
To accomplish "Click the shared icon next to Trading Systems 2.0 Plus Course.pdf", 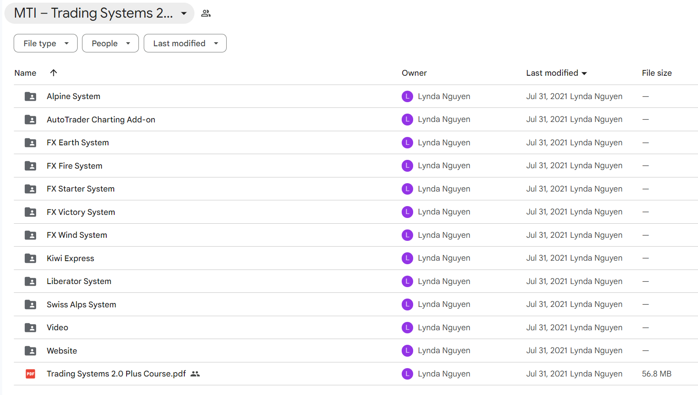I will pos(195,374).
